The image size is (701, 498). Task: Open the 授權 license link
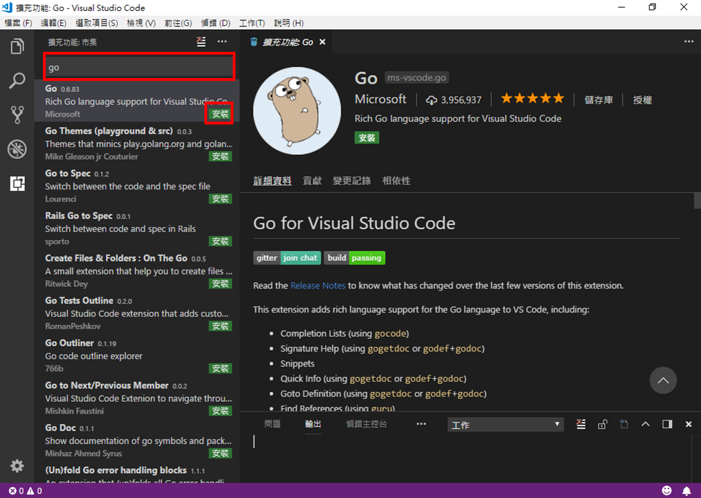[x=642, y=100]
